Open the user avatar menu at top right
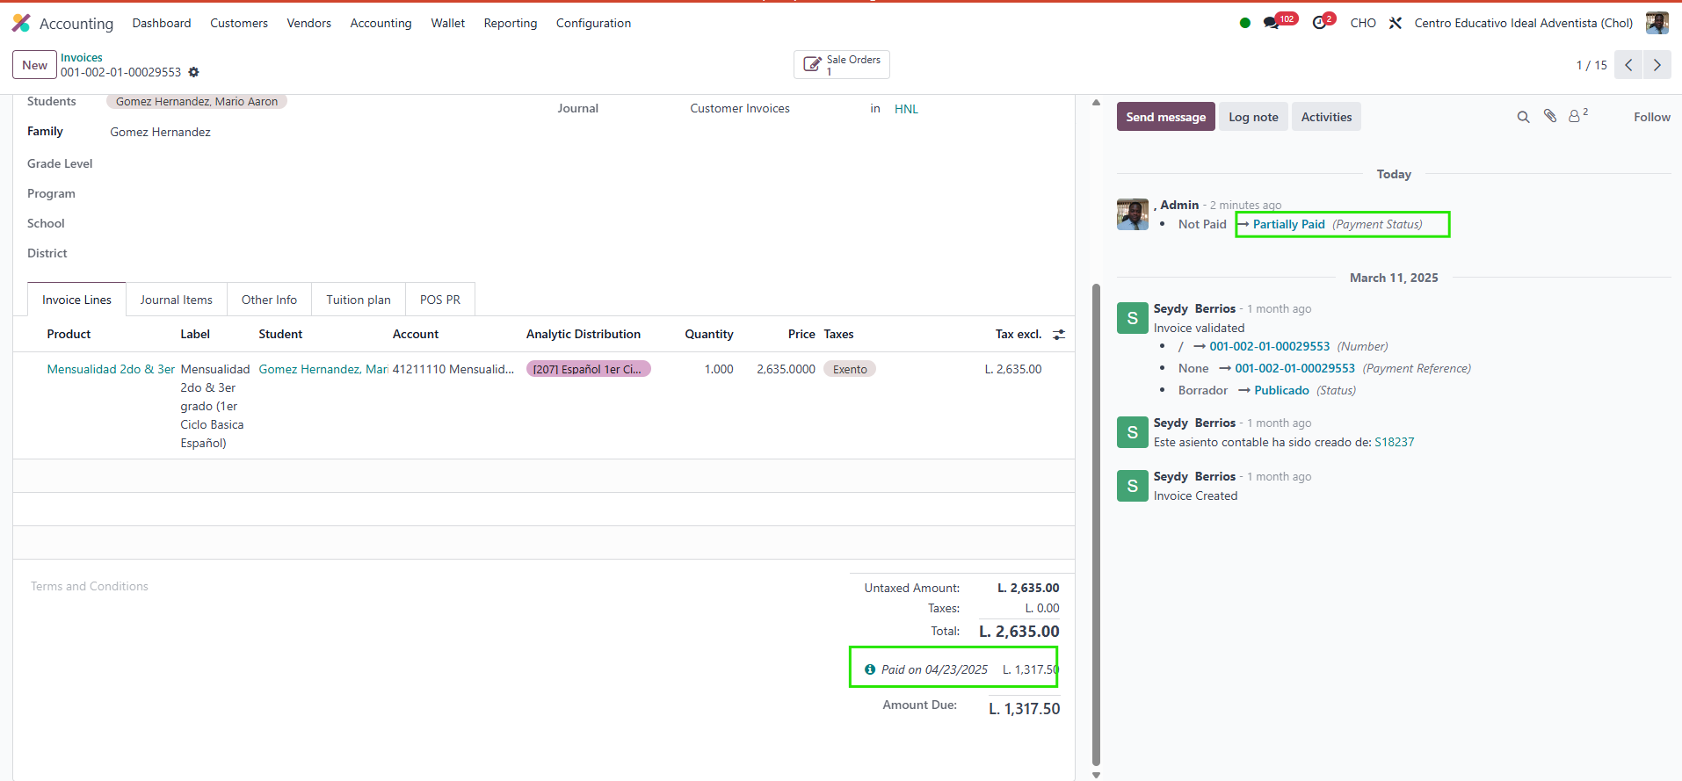The height and width of the screenshot is (781, 1682). click(x=1657, y=23)
